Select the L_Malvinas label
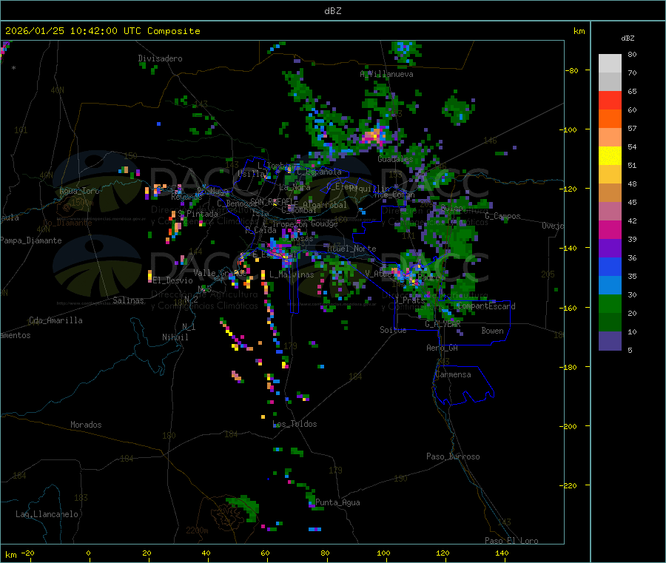 [292, 274]
